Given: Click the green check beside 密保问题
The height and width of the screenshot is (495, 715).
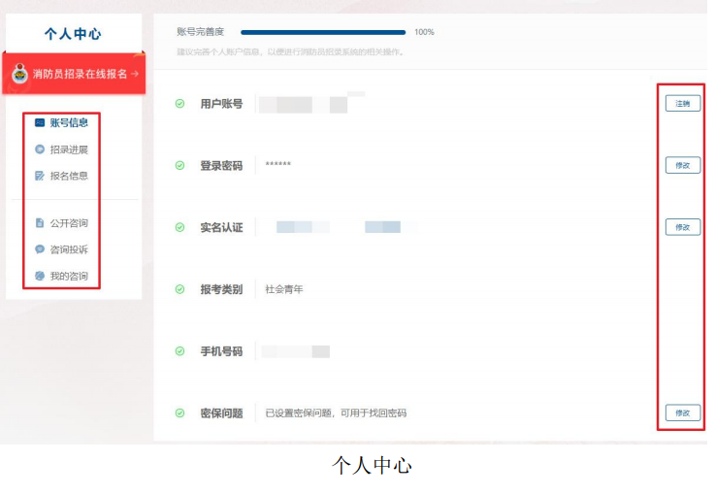Looking at the screenshot, I should click(179, 412).
